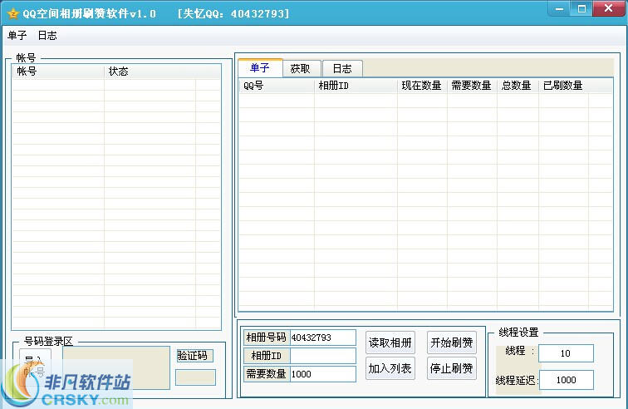Click the QQ号 column header
Image resolution: width=628 pixels, height=409 pixels.
click(277, 86)
